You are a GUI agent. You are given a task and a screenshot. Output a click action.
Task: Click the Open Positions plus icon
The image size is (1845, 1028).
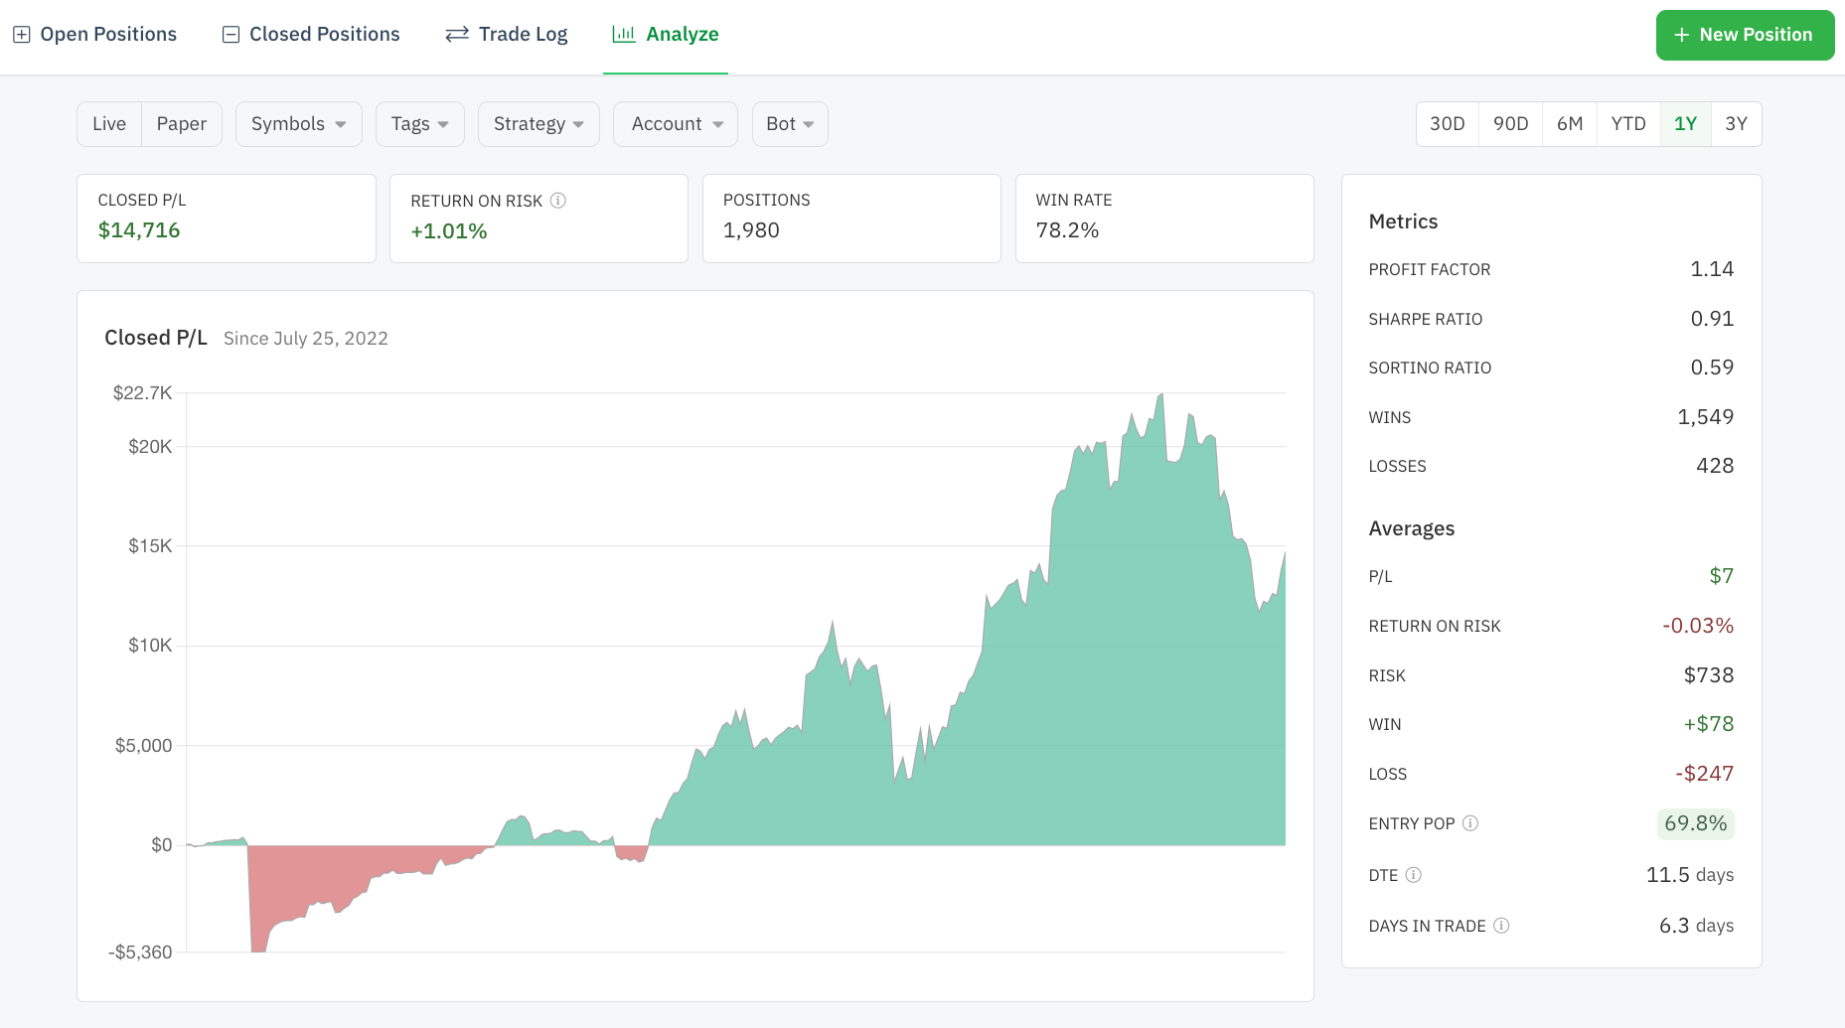[21, 34]
